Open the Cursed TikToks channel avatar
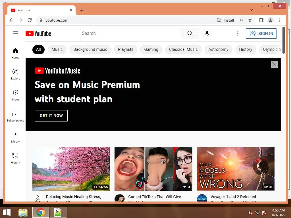This screenshot has height=218, width=291. [120, 198]
